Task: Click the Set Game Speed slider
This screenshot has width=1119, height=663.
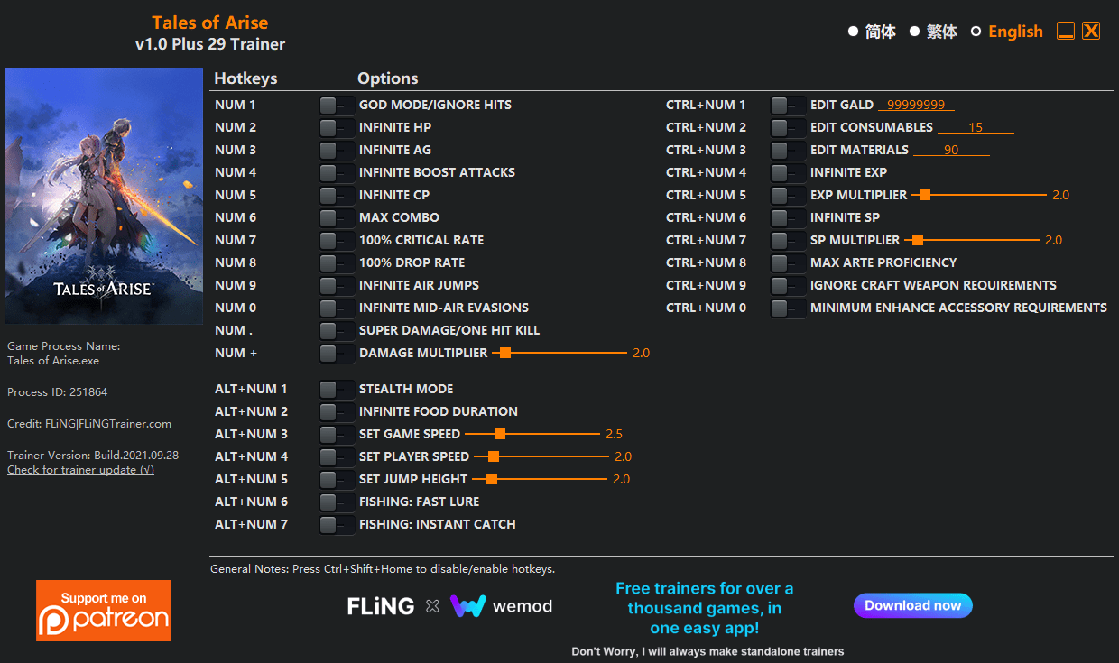Action: pyautogui.click(x=500, y=434)
